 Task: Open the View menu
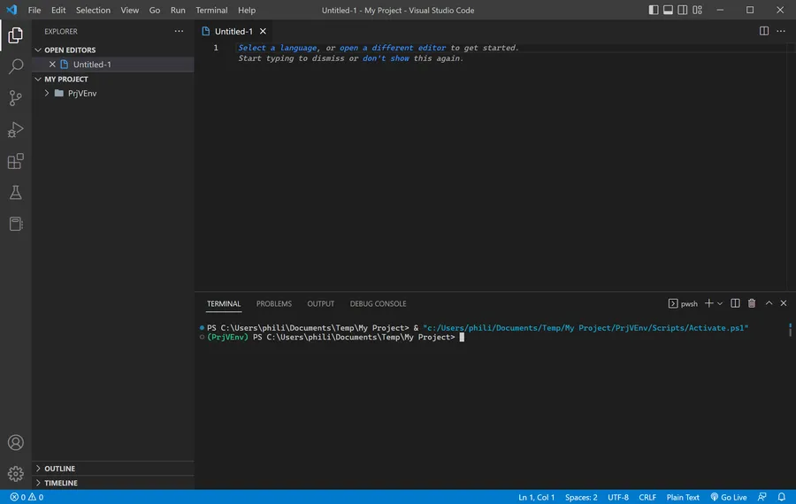(129, 10)
